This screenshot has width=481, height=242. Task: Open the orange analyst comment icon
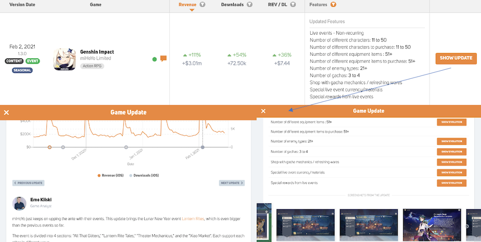click(164, 59)
